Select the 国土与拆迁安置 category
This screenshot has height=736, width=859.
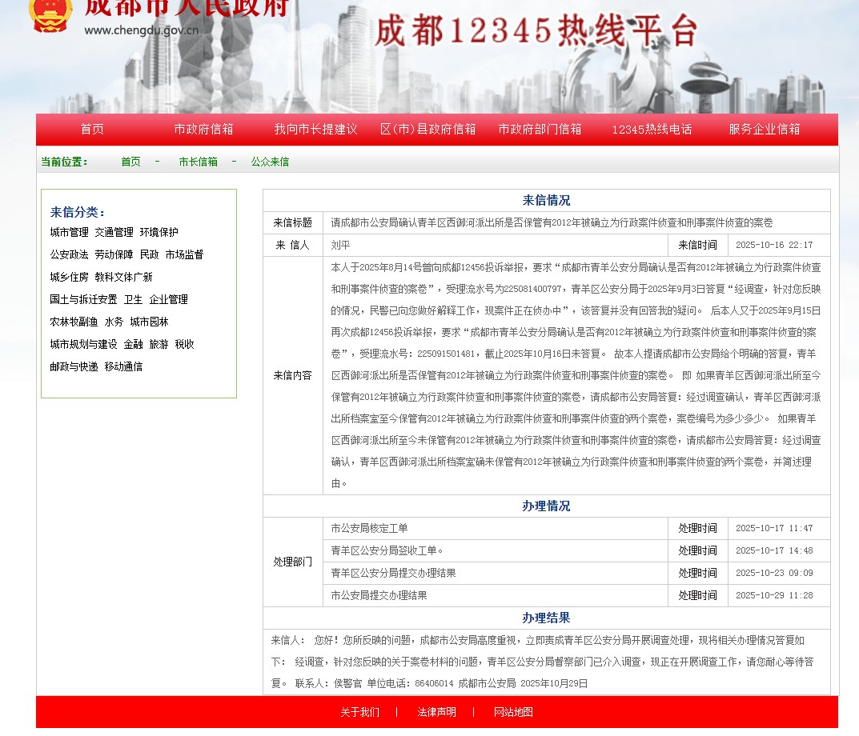coord(83,299)
